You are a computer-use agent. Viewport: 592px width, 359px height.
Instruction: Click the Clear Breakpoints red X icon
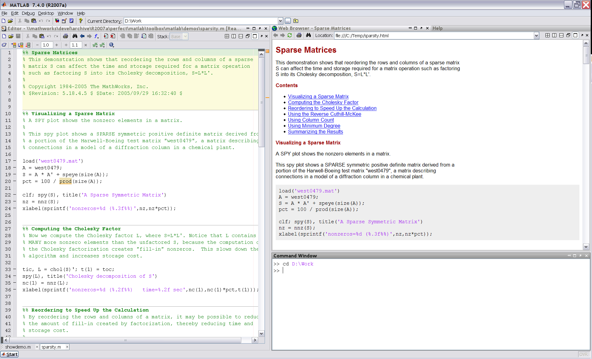pos(113,36)
